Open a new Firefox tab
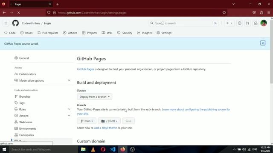 tap(58, 4)
